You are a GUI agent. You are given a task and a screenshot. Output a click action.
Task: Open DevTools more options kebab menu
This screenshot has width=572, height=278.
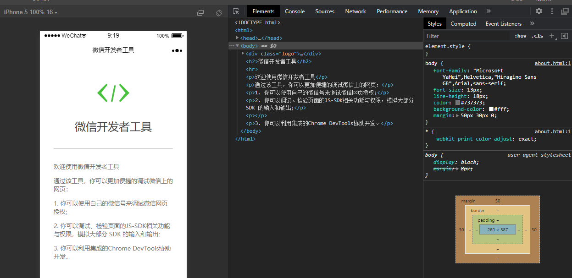click(552, 11)
